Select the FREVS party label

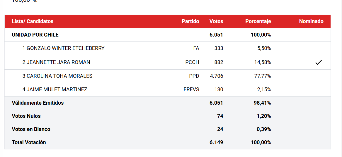(x=191, y=89)
